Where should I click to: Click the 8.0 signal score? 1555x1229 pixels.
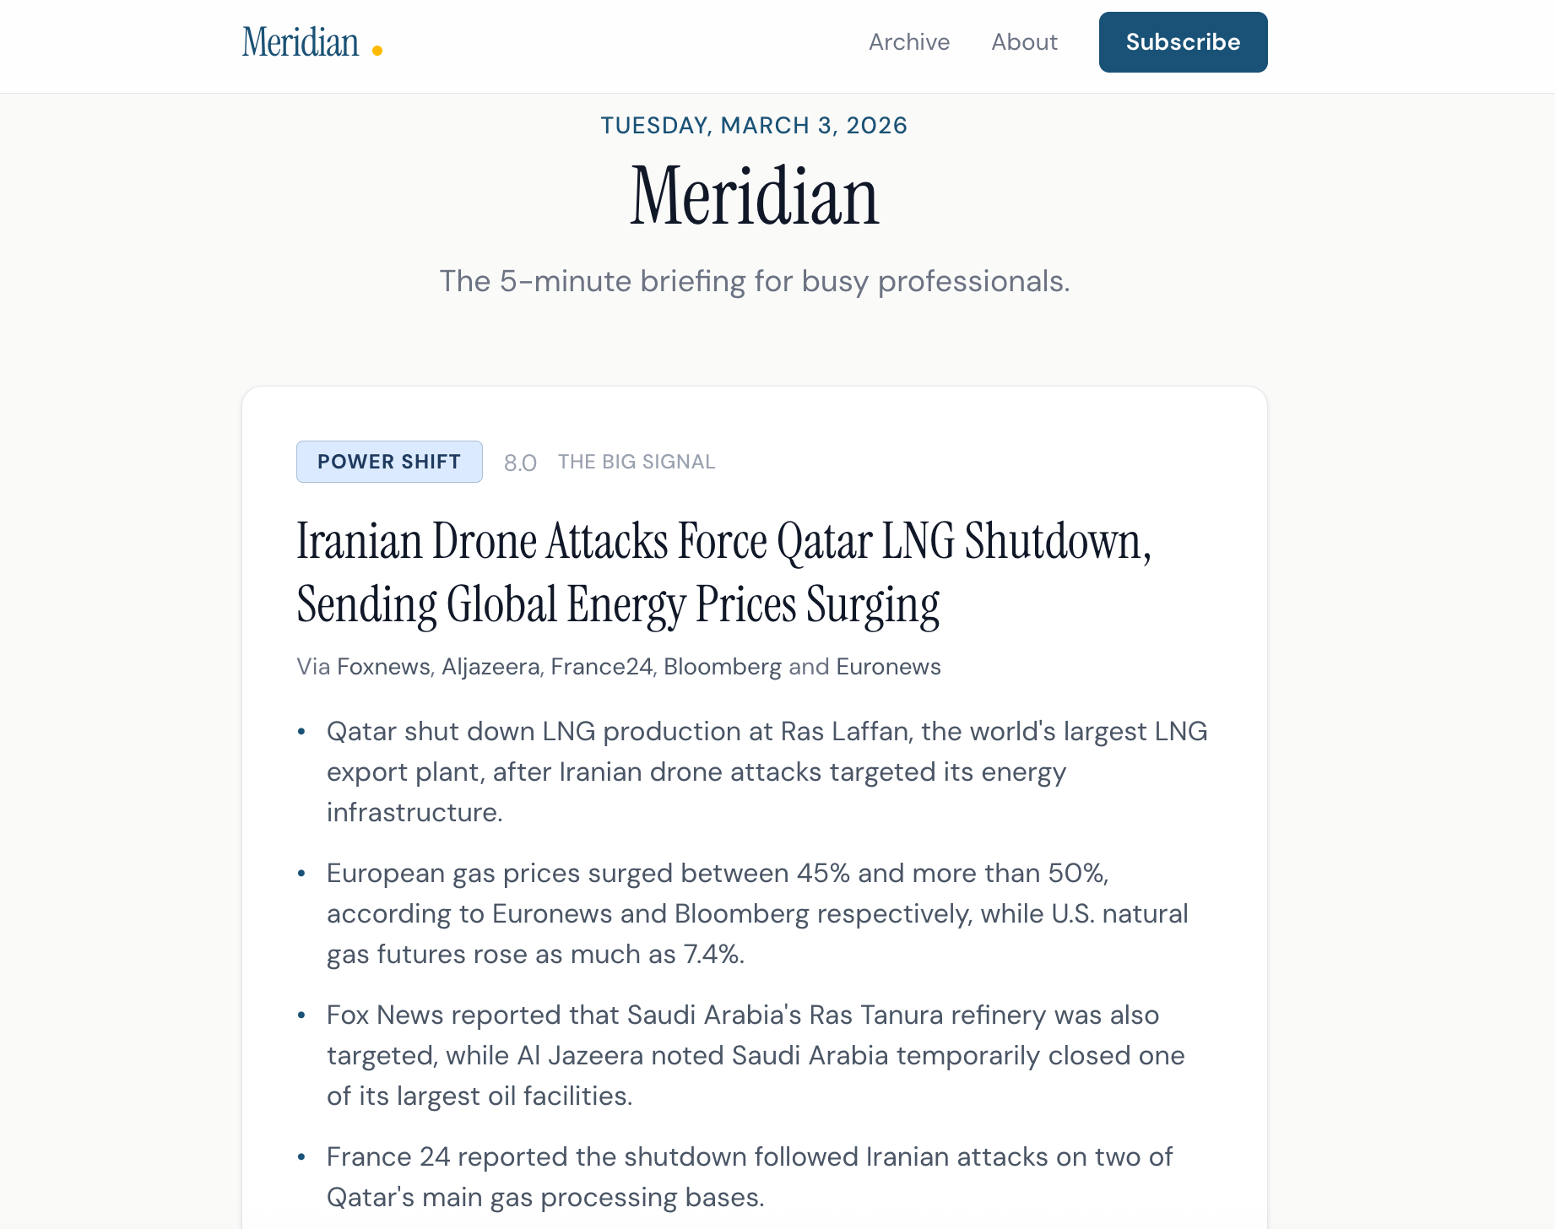520,463
